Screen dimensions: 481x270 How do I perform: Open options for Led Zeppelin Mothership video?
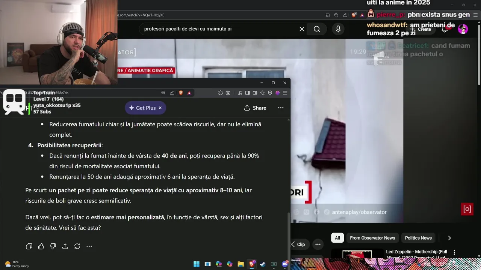click(x=454, y=252)
